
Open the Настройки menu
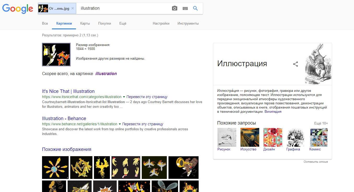point(161,23)
